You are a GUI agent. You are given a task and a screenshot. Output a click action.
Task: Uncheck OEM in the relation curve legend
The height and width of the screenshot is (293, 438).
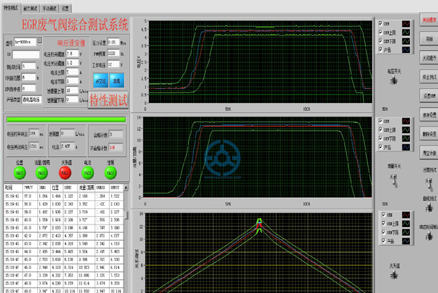coord(384,215)
